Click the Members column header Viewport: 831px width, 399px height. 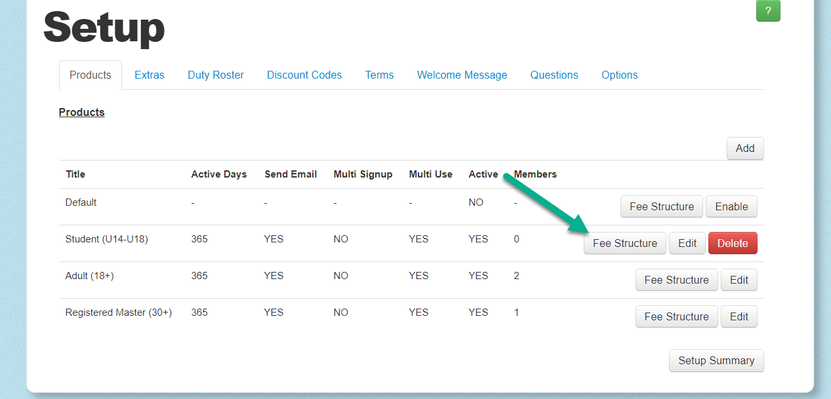[x=535, y=174]
